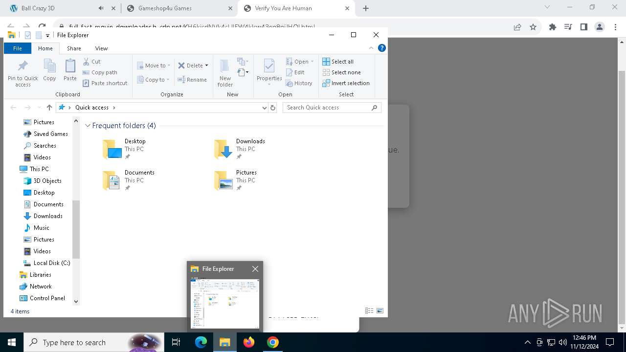Click New folder button
626x352 pixels.
(x=225, y=73)
